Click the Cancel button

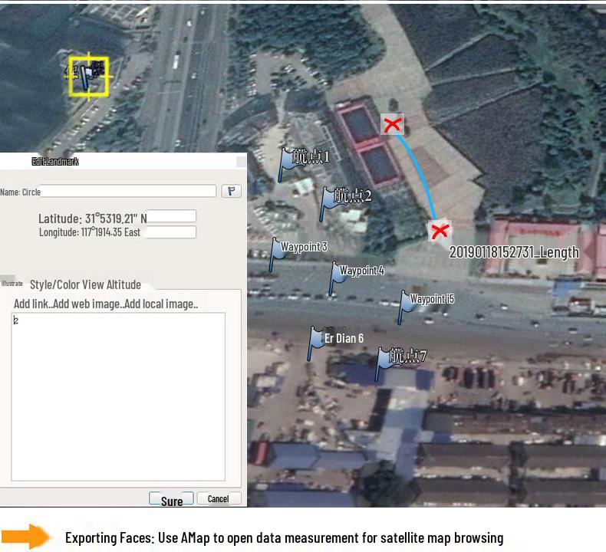219,498
